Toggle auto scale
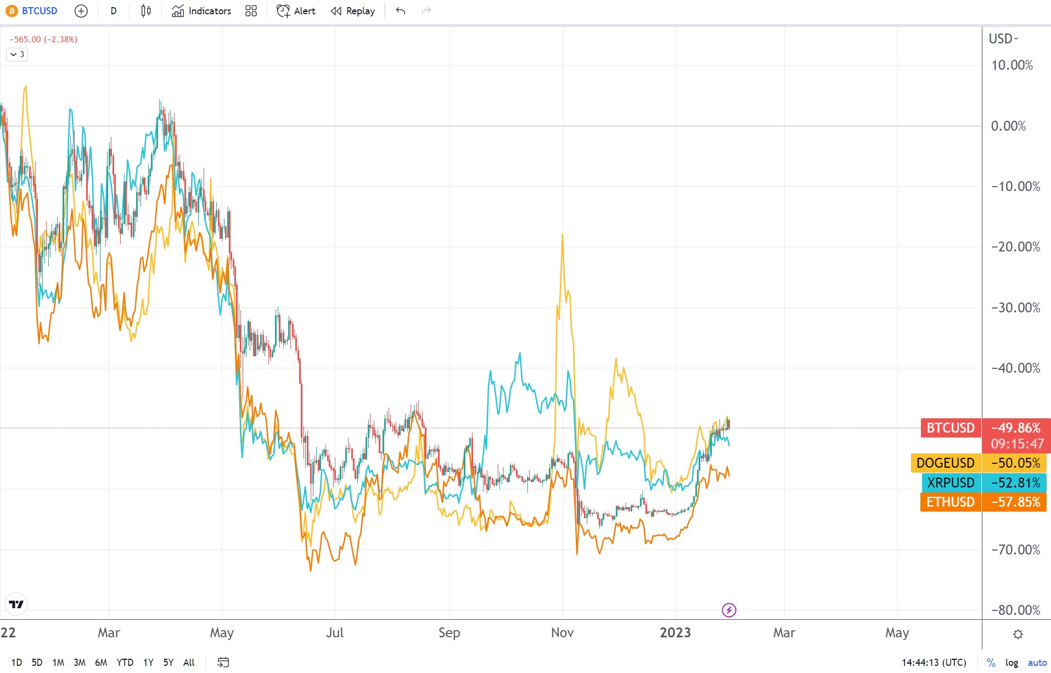The height and width of the screenshot is (673, 1051). tap(1037, 663)
